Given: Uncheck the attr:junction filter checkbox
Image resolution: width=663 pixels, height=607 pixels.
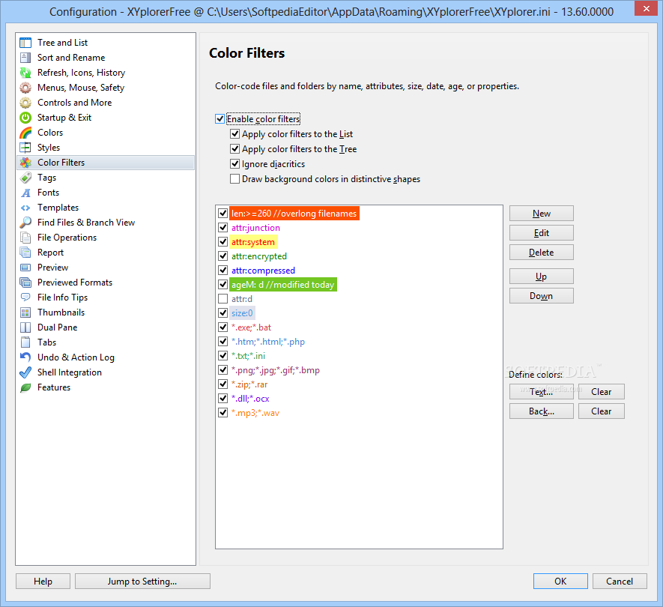Looking at the screenshot, I should 222,228.
